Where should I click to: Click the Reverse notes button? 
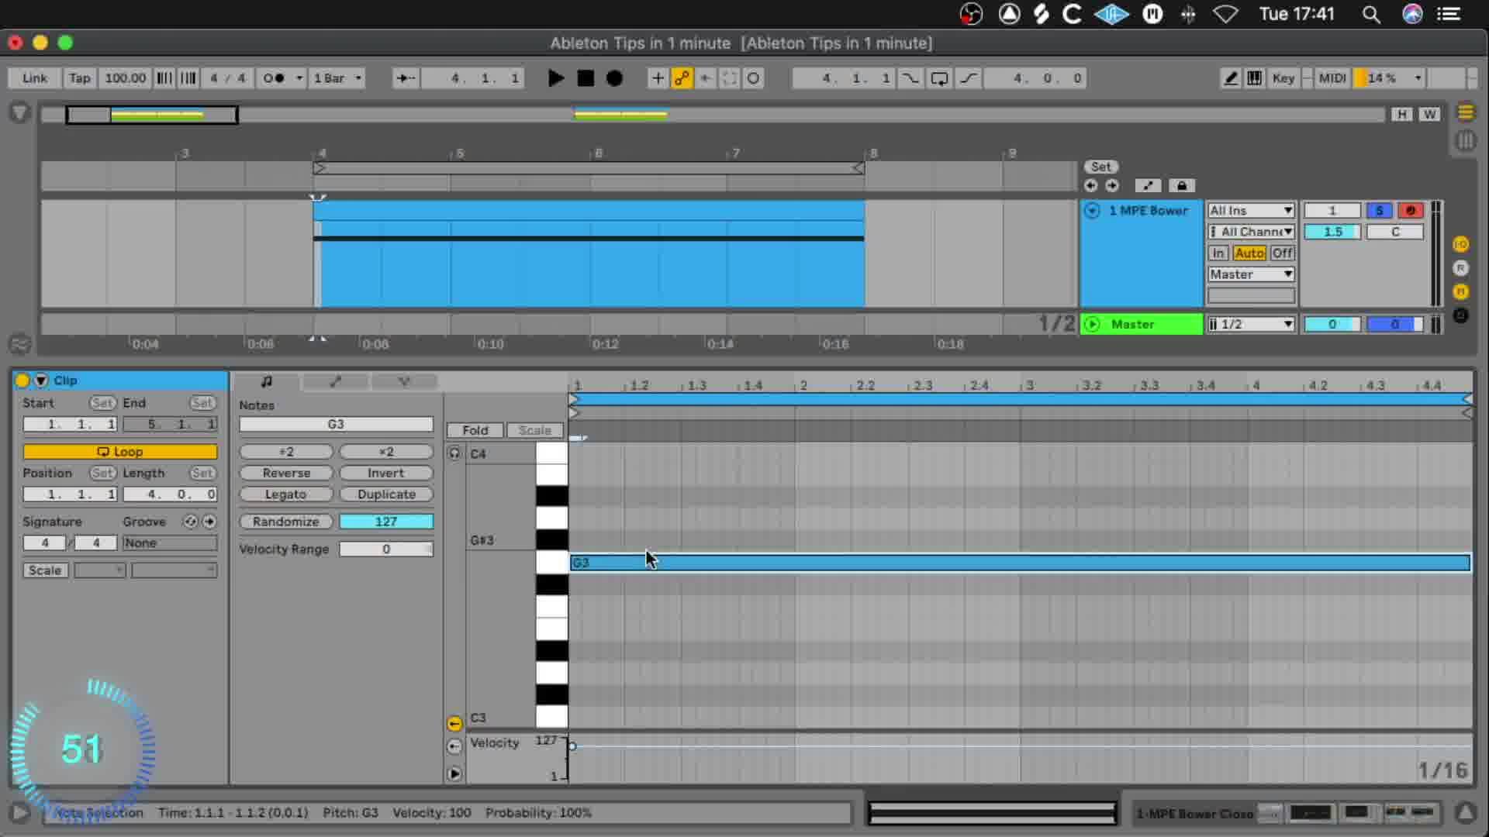point(286,473)
